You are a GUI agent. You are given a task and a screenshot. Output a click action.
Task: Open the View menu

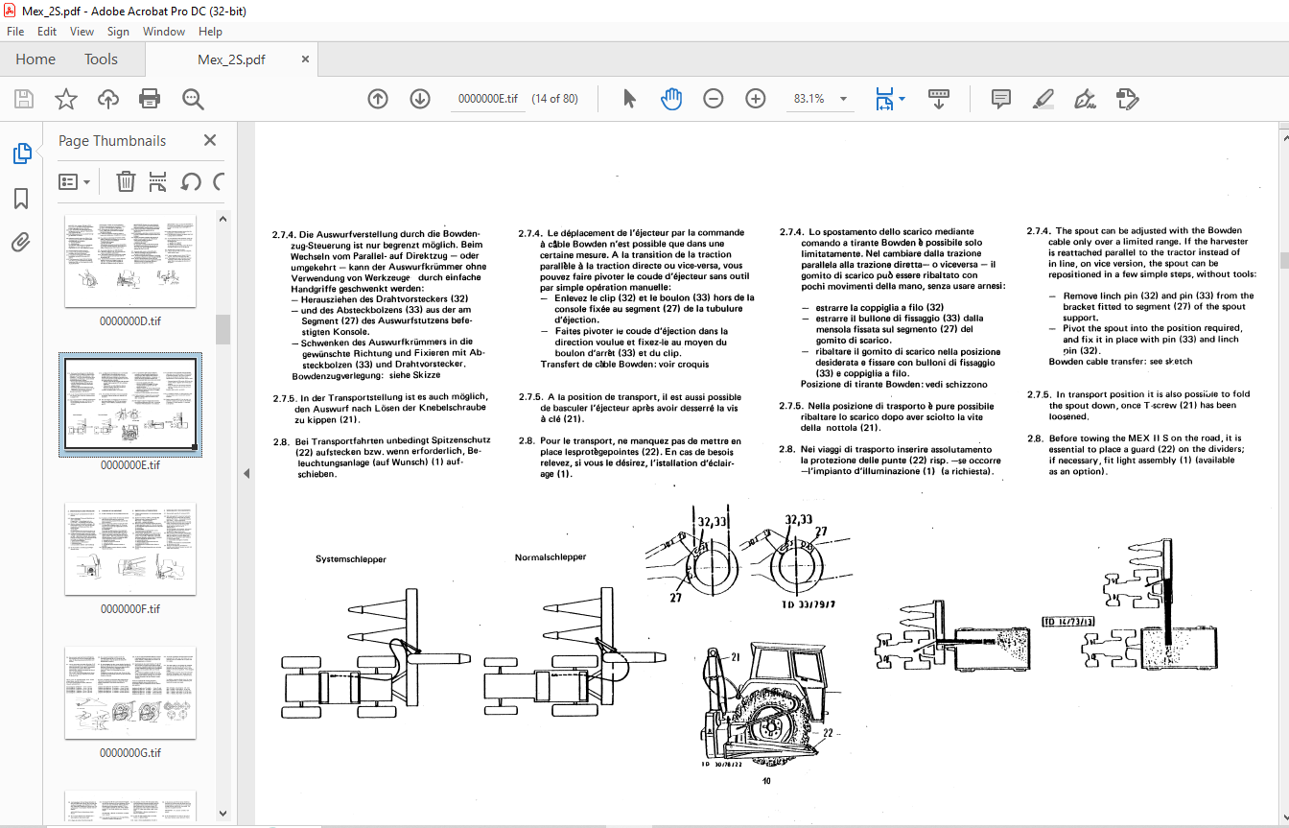82,32
